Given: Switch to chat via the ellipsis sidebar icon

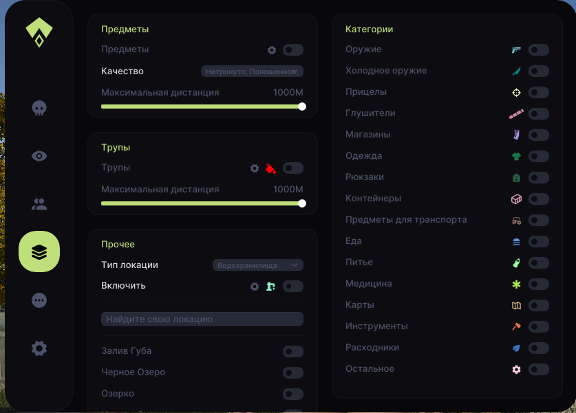Looking at the screenshot, I should [x=39, y=300].
